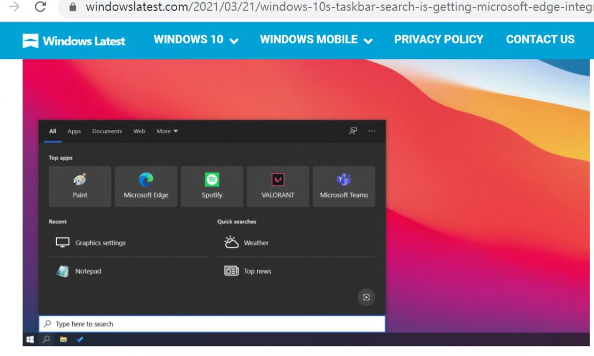594x356 pixels.
Task: Launch Microsoft Edge from top apps
Action: point(146,186)
